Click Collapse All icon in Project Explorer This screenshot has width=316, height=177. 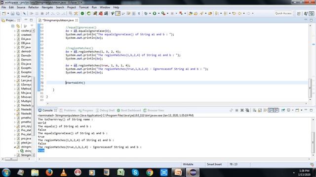[13, 26]
